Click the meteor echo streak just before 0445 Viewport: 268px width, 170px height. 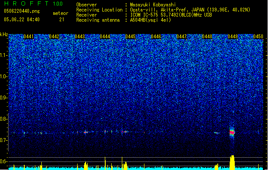pos(125,132)
